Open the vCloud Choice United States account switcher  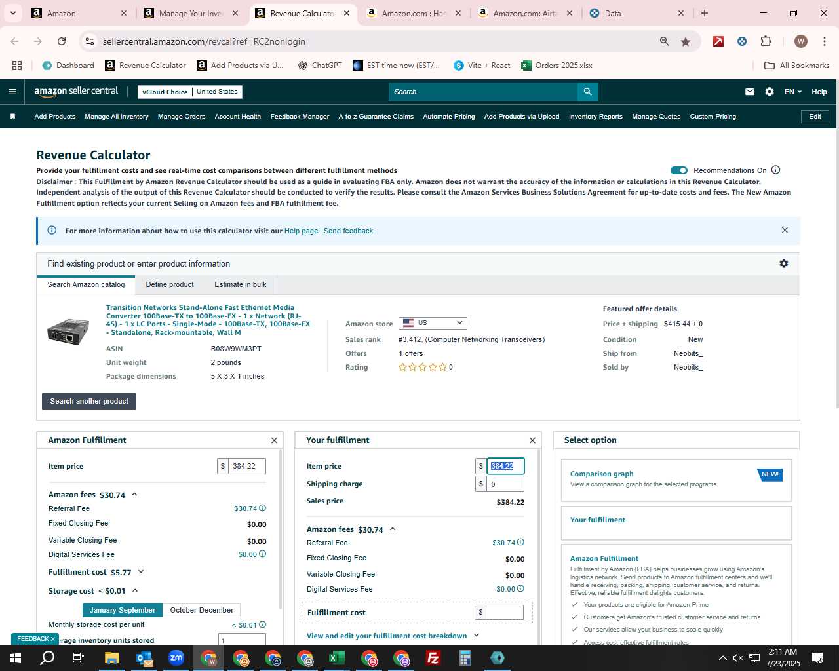[190, 92]
